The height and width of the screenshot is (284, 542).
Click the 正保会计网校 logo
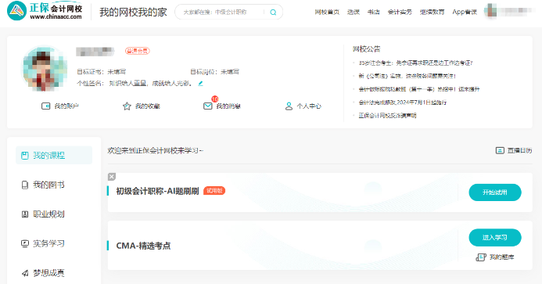pyautogui.click(x=45, y=11)
